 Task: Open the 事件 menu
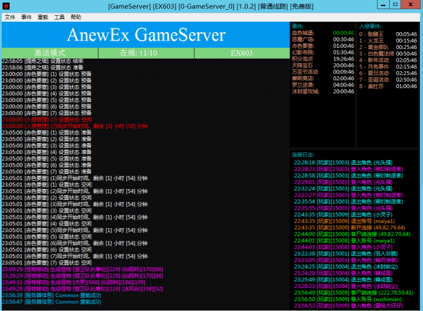pyautogui.click(x=27, y=17)
